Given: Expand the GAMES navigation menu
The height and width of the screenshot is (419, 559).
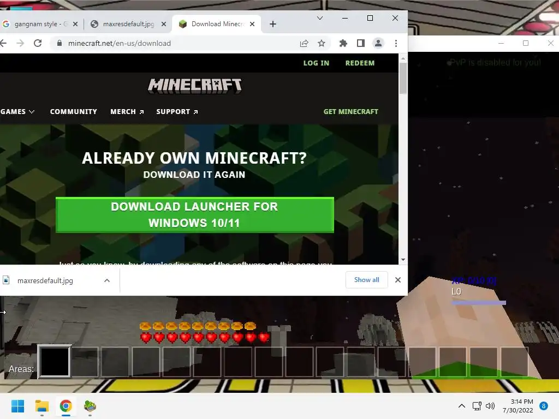Looking at the screenshot, I should [x=17, y=111].
